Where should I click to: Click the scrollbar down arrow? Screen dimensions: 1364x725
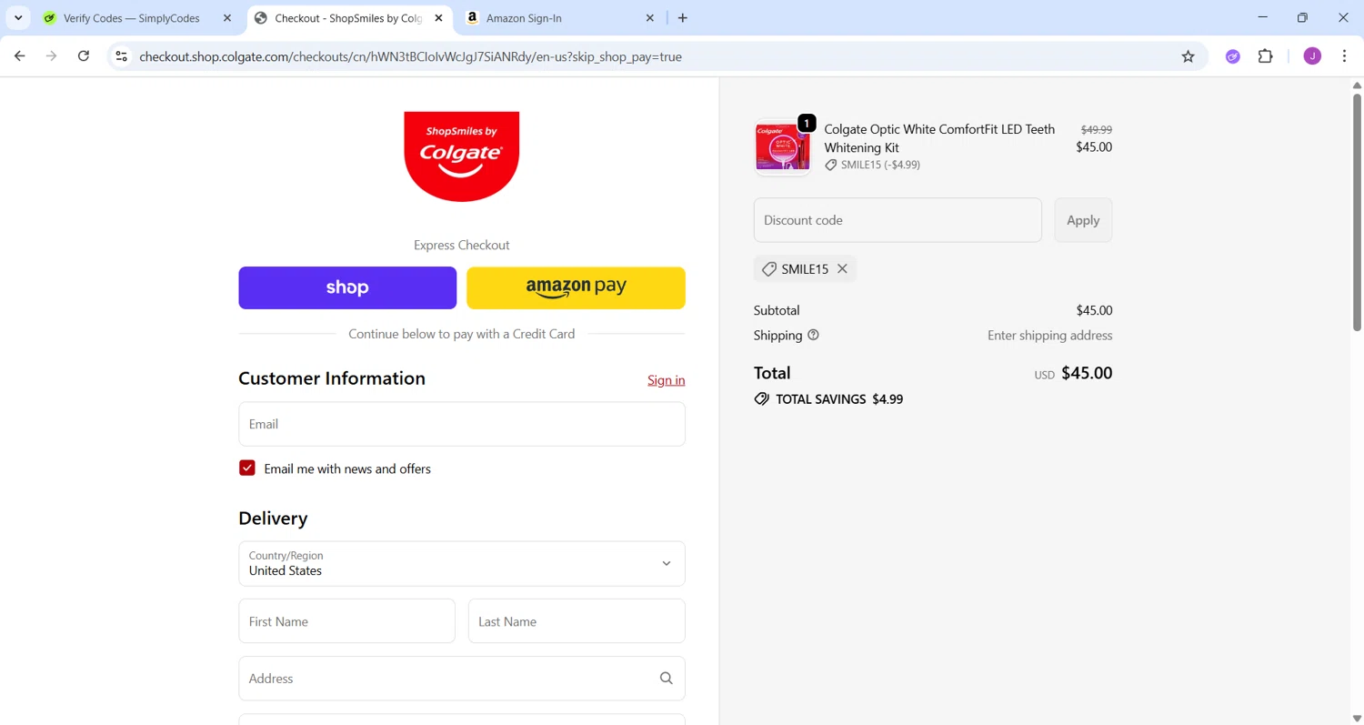[x=1357, y=719]
